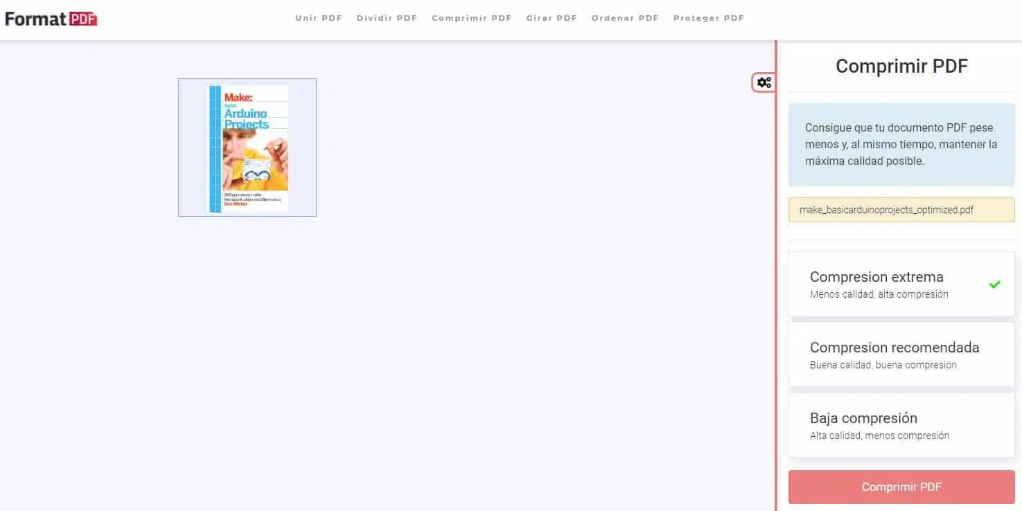1022x511 pixels.
Task: Go to Comprimir PDF in top navigation
Action: pyautogui.click(x=471, y=19)
